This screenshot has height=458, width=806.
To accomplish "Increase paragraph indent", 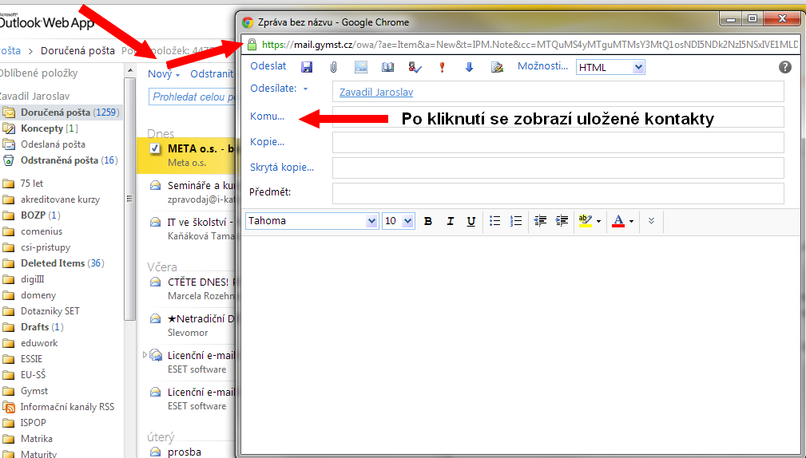I will pyautogui.click(x=562, y=221).
